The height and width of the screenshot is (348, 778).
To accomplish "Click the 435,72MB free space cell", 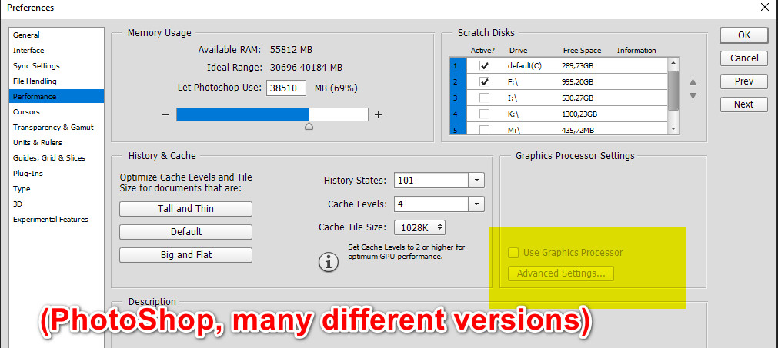I will pos(579,130).
